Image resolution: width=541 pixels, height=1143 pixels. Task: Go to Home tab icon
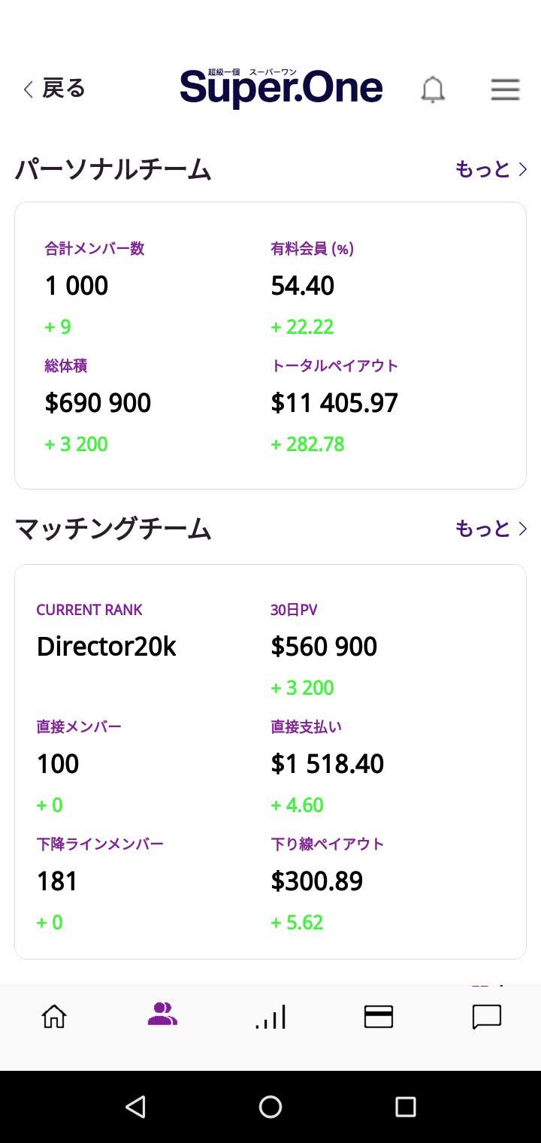(x=54, y=1017)
